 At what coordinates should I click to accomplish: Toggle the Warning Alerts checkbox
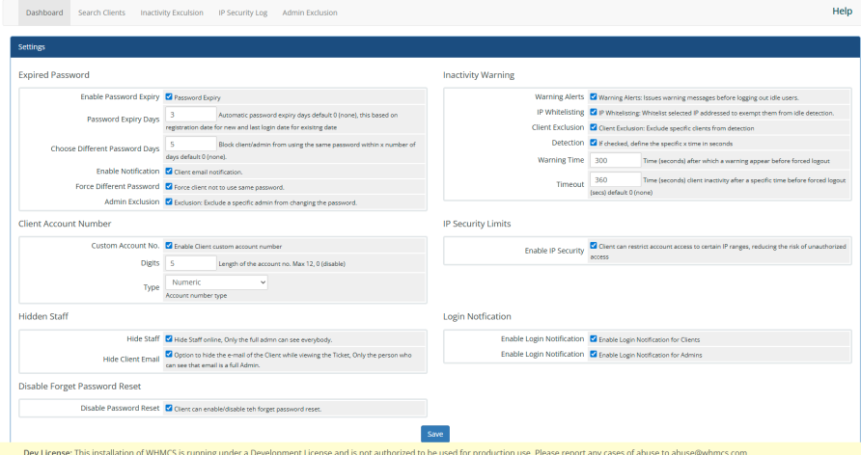pyautogui.click(x=594, y=96)
